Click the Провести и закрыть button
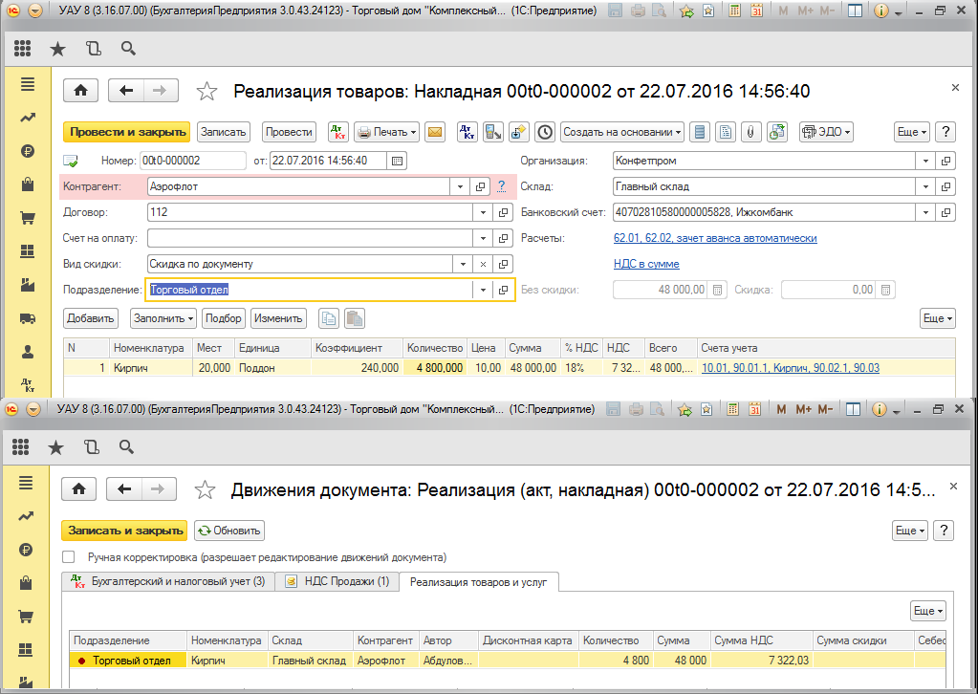 128,132
